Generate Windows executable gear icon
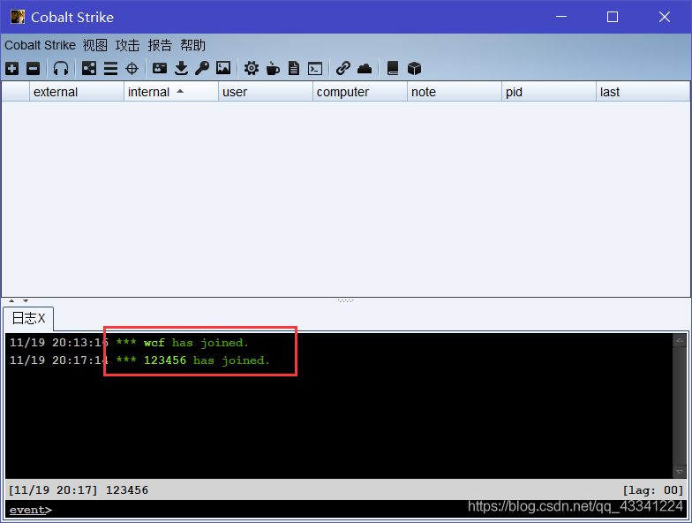 252,68
